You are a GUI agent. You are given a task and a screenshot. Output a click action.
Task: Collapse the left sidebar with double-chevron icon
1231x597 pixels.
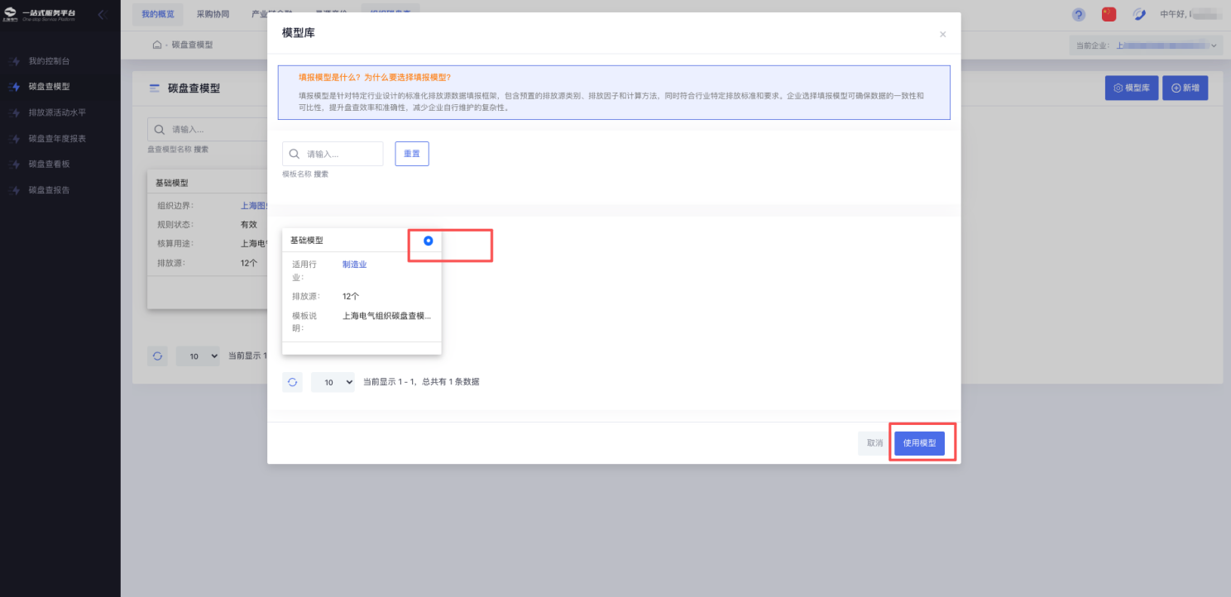102,15
